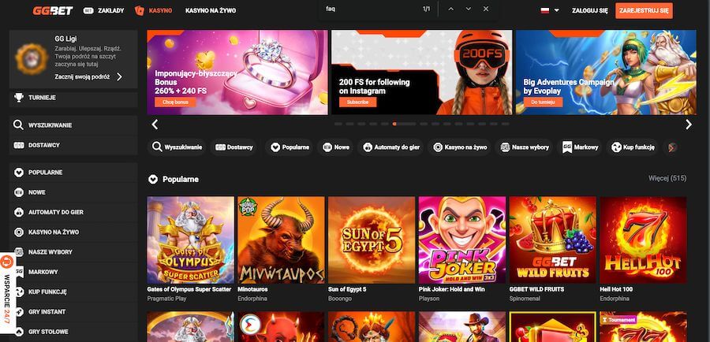
Task: Click the trophy icon next to Turnieje
Action: click(19, 98)
